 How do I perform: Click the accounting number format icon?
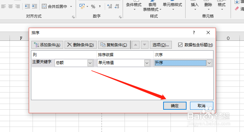[82, 6]
